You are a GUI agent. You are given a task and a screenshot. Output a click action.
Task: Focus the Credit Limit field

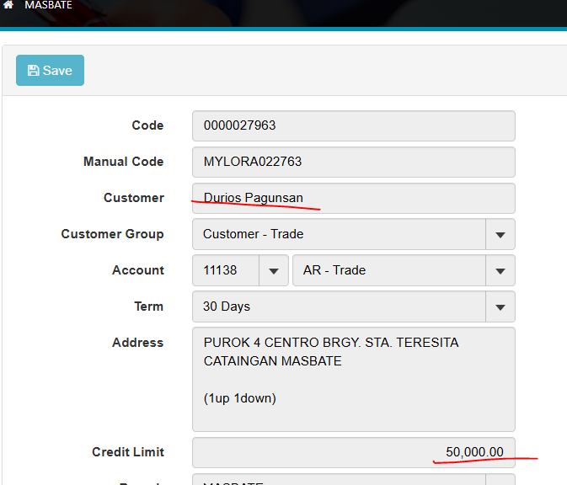(353, 452)
